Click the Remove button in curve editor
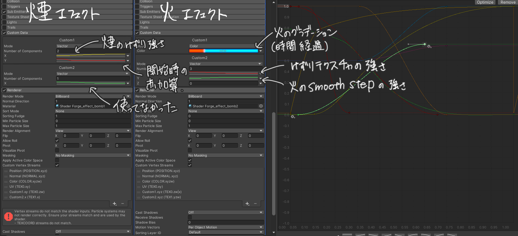The width and height of the screenshot is (518, 236). tap(508, 2)
